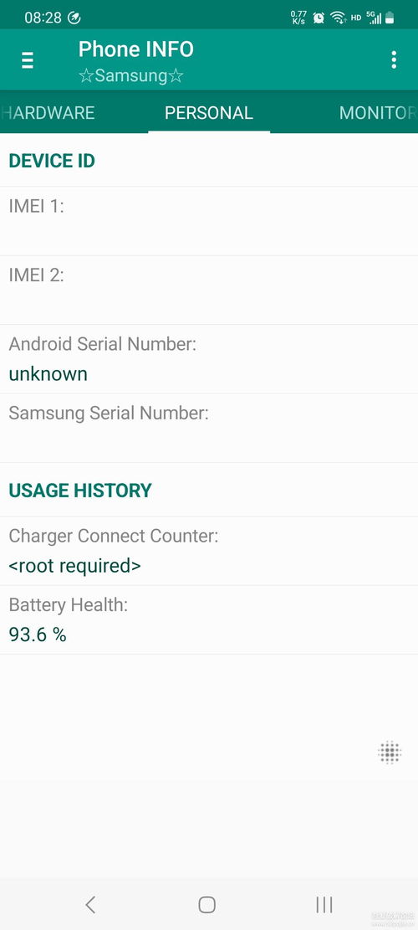Image resolution: width=418 pixels, height=930 pixels.
Task: Tap the IMEI 1 row
Action: tap(209, 221)
